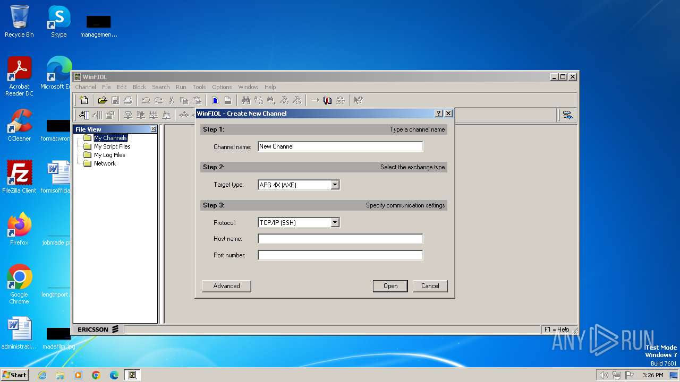Click the Save diskette toolbar icon
Image resolution: width=680 pixels, height=382 pixels.
point(115,100)
